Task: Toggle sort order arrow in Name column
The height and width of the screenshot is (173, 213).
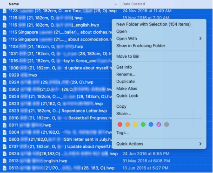Action: click(116, 4)
